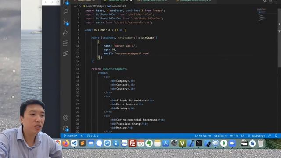Open System Preferences from the dock
Viewport: 281px width, 158px height.
pos(174,144)
